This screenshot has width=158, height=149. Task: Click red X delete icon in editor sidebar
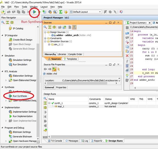127,56
